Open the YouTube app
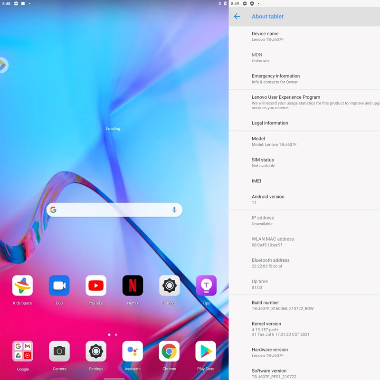Screen dimensions: 380x380 click(x=96, y=286)
